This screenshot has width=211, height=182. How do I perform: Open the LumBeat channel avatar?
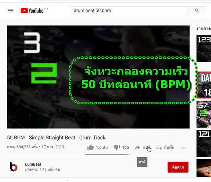coord(14,167)
